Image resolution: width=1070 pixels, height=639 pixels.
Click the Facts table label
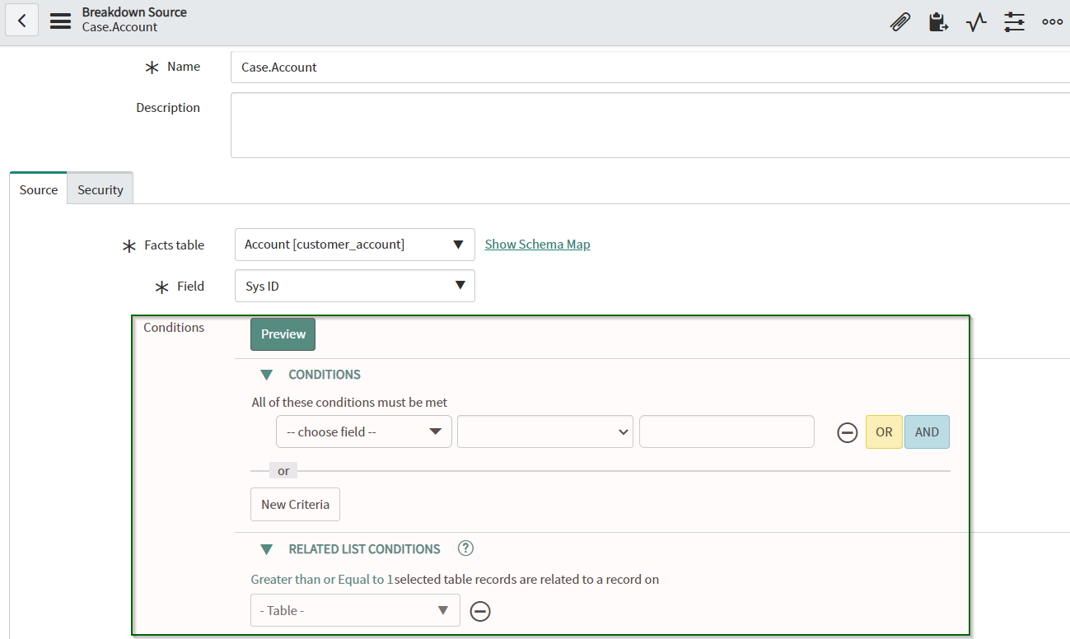click(x=174, y=245)
